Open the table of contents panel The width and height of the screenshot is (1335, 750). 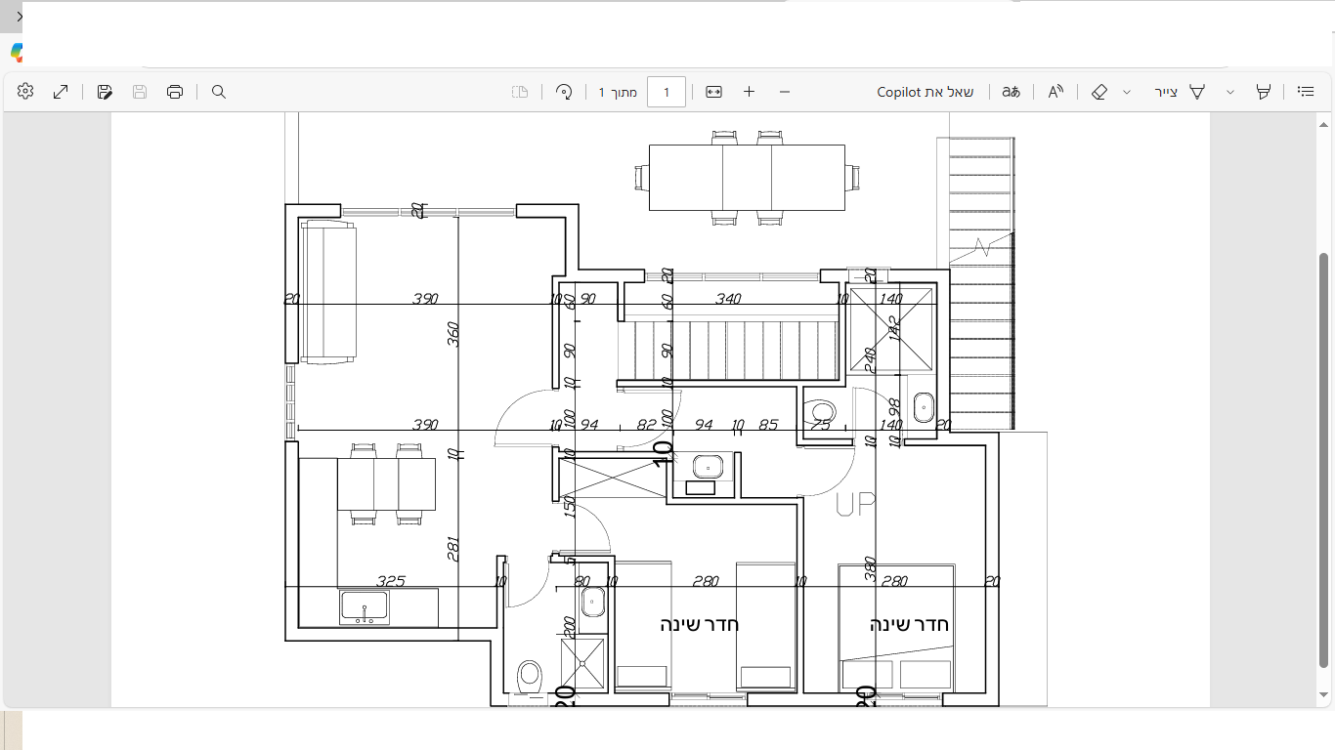(x=1306, y=91)
